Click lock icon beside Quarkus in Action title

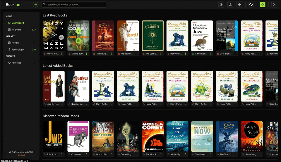click(69, 104)
